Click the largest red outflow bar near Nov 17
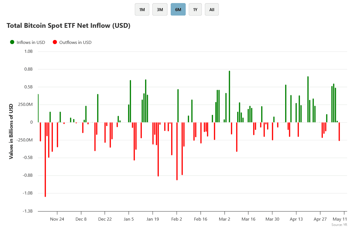Screen dimensions: 355x227 point(45,159)
